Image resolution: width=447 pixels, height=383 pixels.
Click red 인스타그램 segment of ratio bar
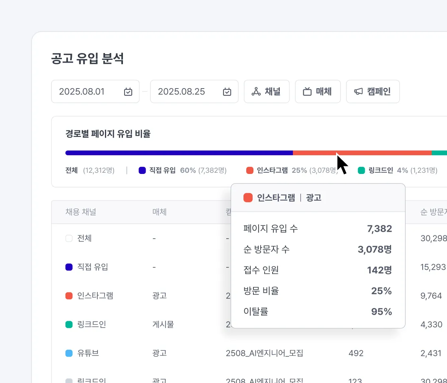coord(362,153)
